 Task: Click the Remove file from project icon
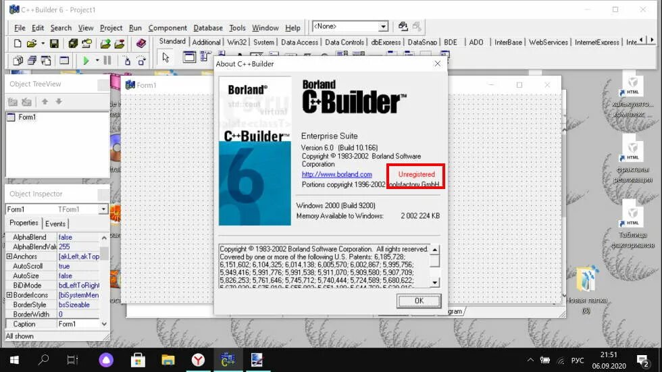[120, 43]
